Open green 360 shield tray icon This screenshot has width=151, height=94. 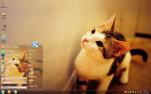tap(130, 92)
